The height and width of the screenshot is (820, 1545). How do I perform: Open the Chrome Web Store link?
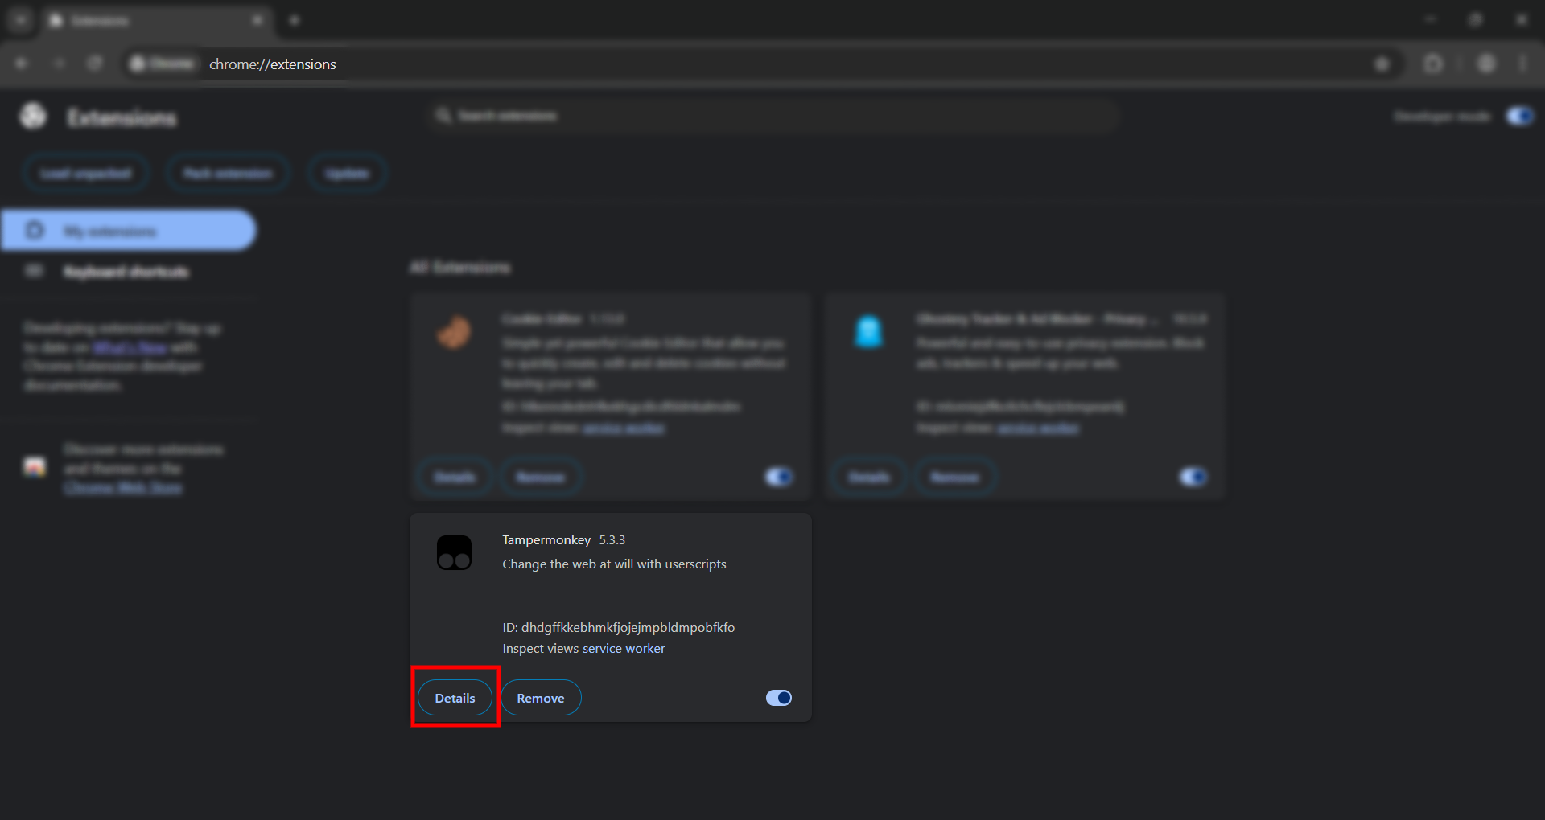[x=123, y=487]
